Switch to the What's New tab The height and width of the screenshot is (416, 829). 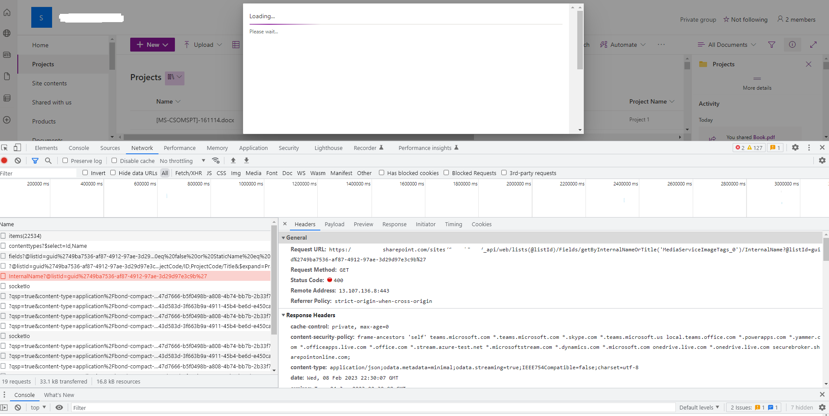59,395
